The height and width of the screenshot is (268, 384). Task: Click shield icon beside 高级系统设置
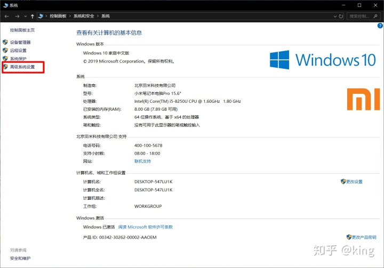pos(5,67)
